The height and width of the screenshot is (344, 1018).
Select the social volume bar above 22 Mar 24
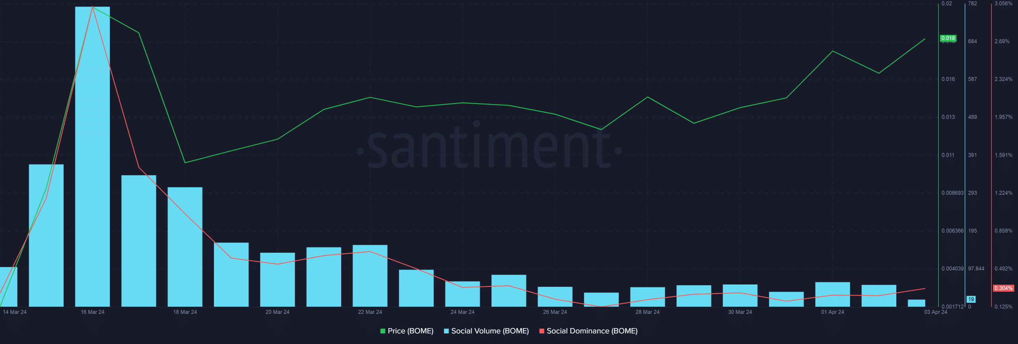pos(370,276)
